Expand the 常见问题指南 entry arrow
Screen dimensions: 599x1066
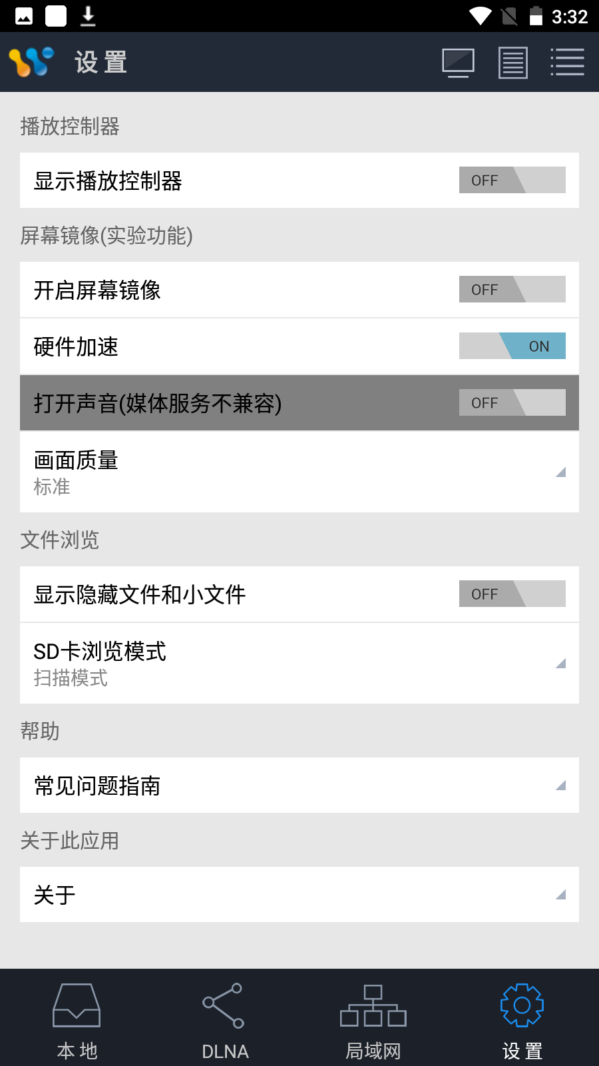tap(560, 786)
